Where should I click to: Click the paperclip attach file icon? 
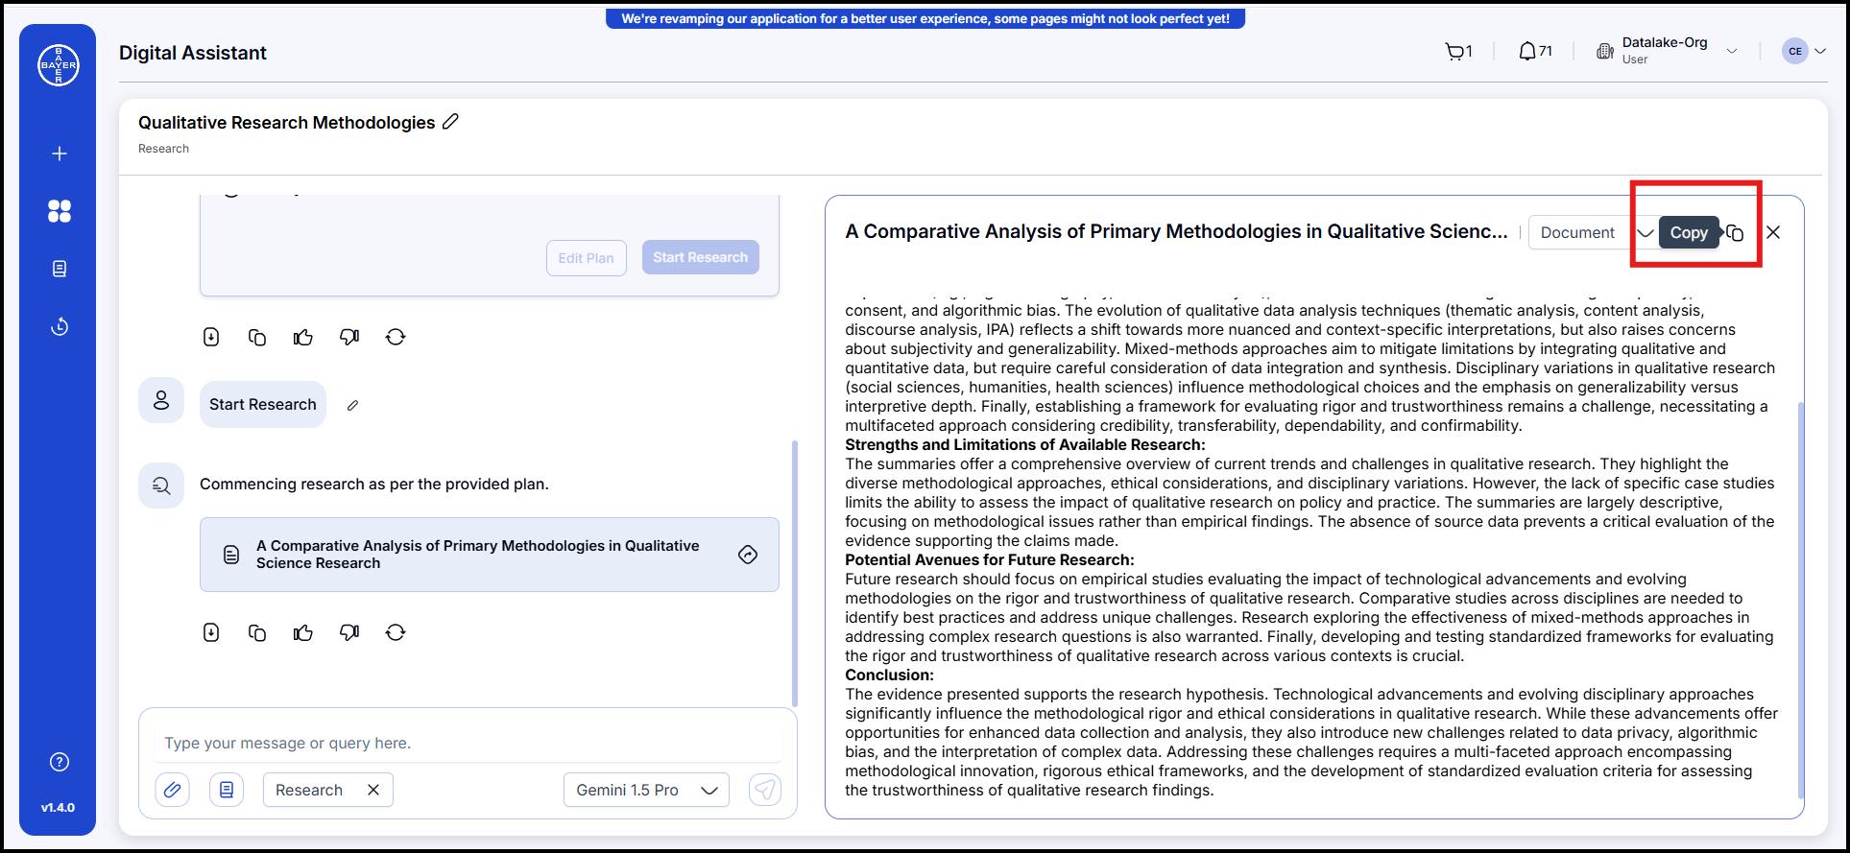click(172, 790)
